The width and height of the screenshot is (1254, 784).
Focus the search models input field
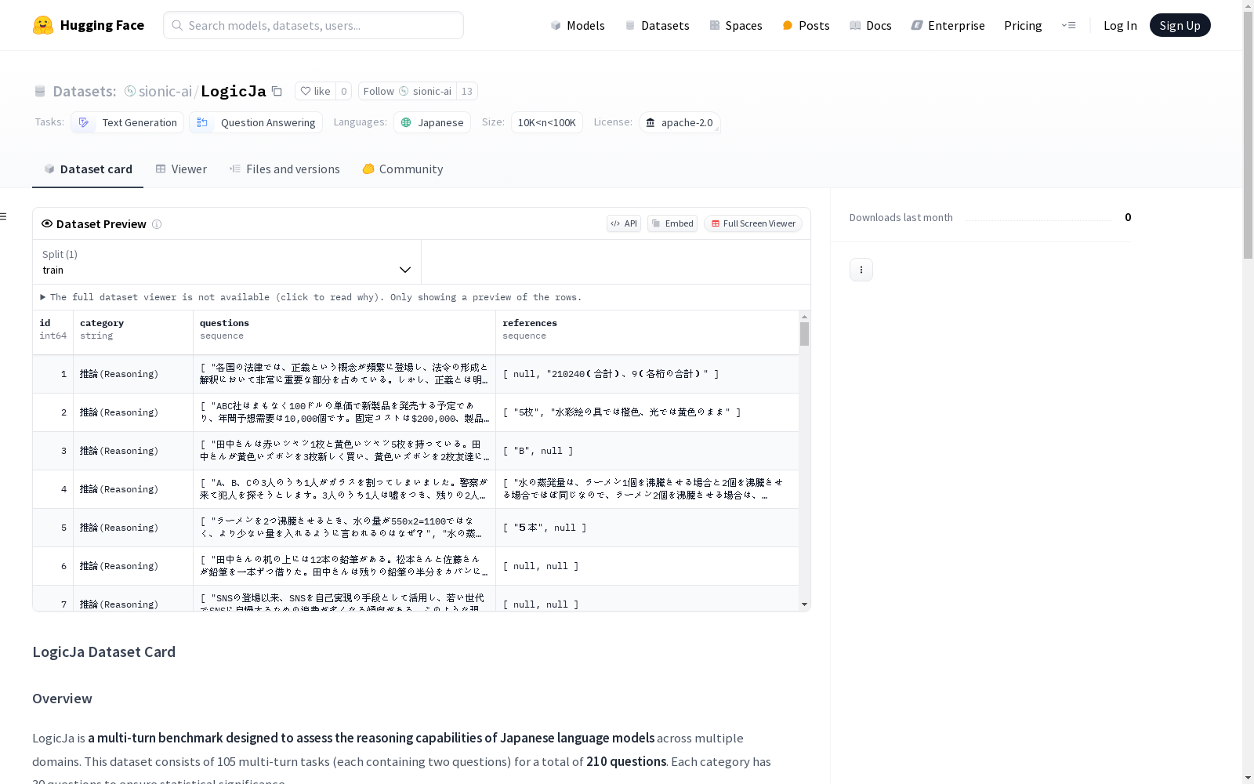(x=313, y=25)
